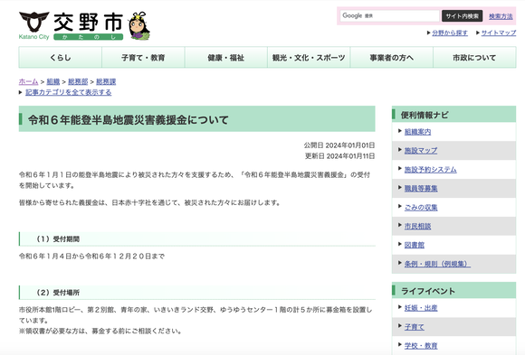Click the 総務課 breadcrumb link
The width and height of the screenshot is (525, 355).
tap(106, 81)
